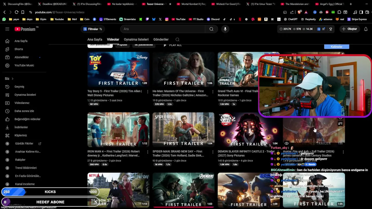Open Stripe Express bookmark
Image resolution: width=372 pixels, height=209 pixels.
tap(357, 19)
